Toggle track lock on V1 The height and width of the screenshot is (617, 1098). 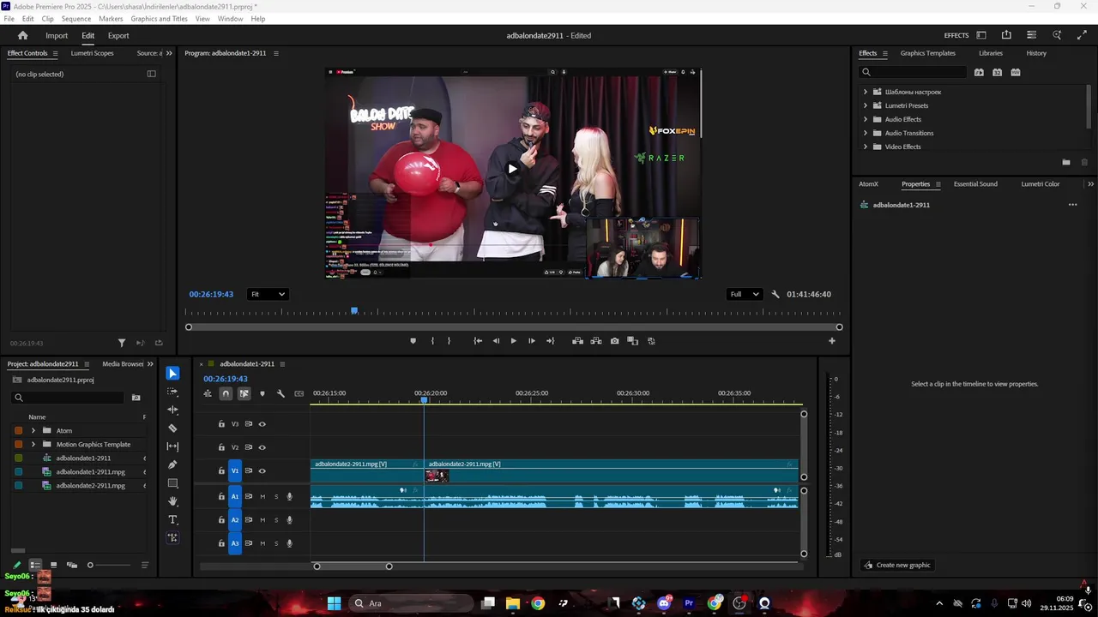(x=221, y=470)
